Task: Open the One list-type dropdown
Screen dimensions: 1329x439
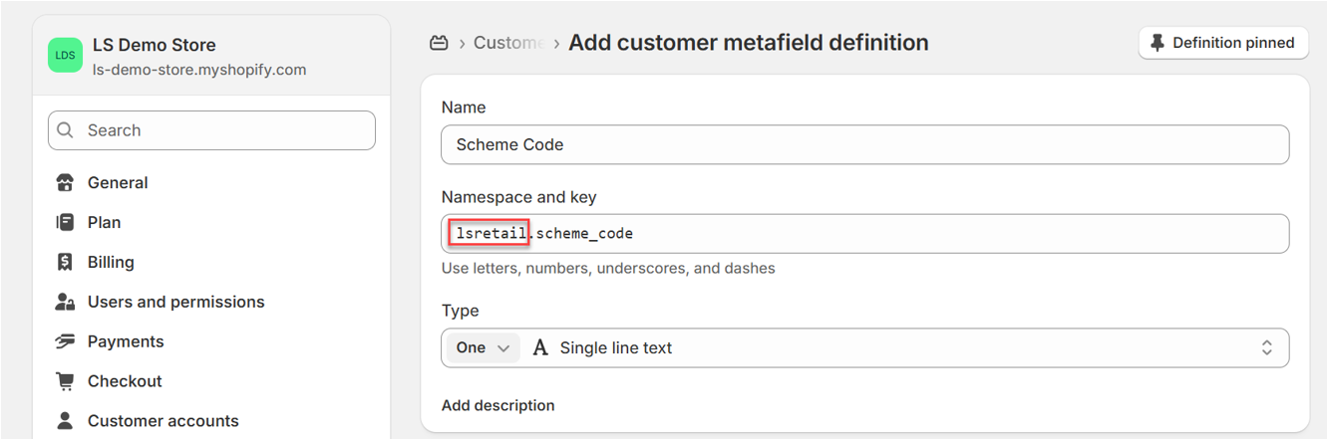Action: (x=483, y=348)
